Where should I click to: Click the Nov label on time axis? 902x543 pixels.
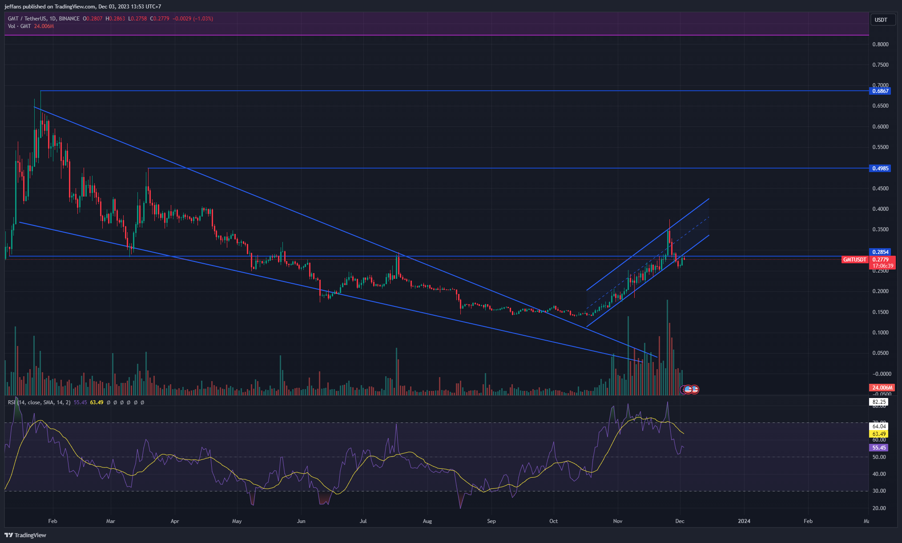tap(617, 521)
